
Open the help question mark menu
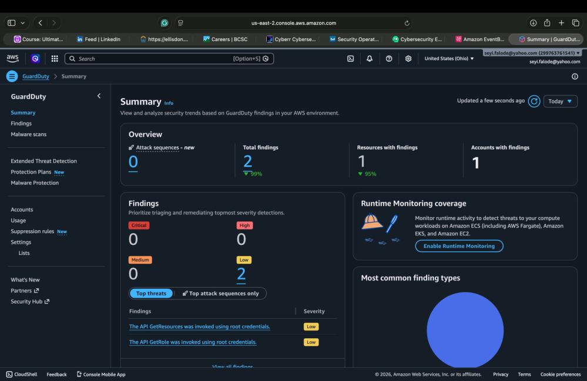(389, 59)
